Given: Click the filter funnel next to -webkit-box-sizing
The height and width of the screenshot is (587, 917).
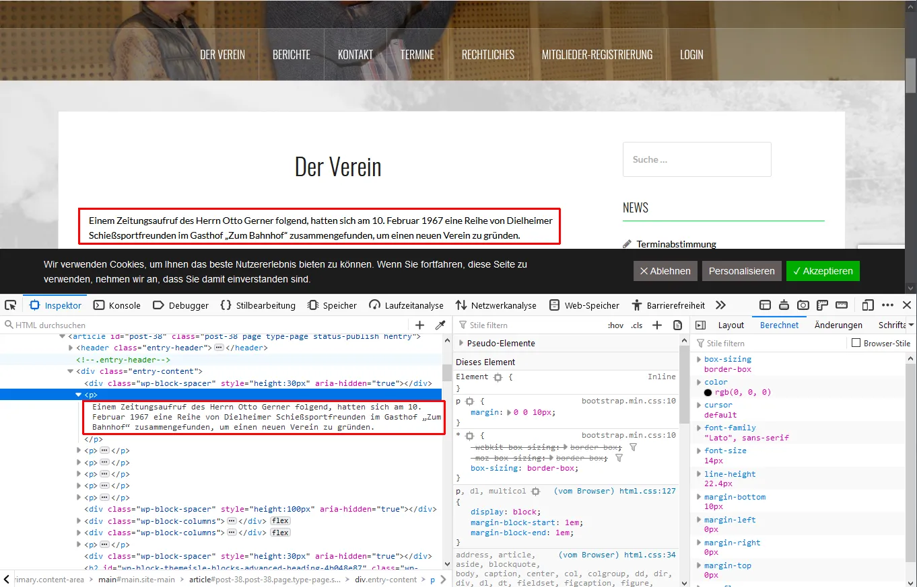Looking at the screenshot, I should 633,447.
